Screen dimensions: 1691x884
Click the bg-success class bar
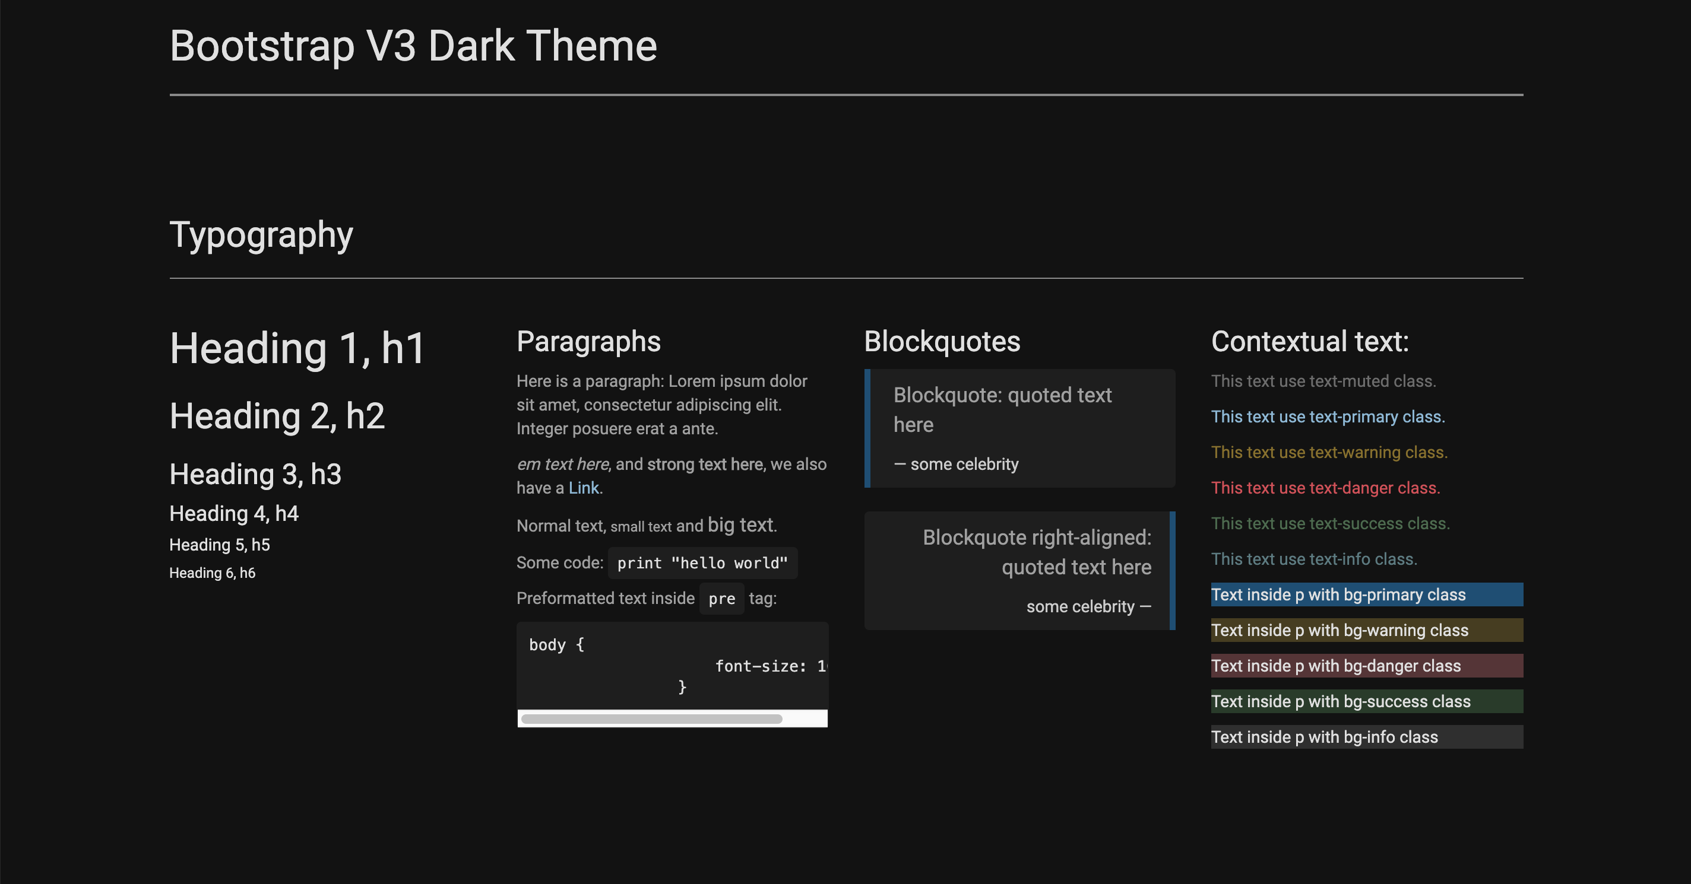pos(1367,701)
